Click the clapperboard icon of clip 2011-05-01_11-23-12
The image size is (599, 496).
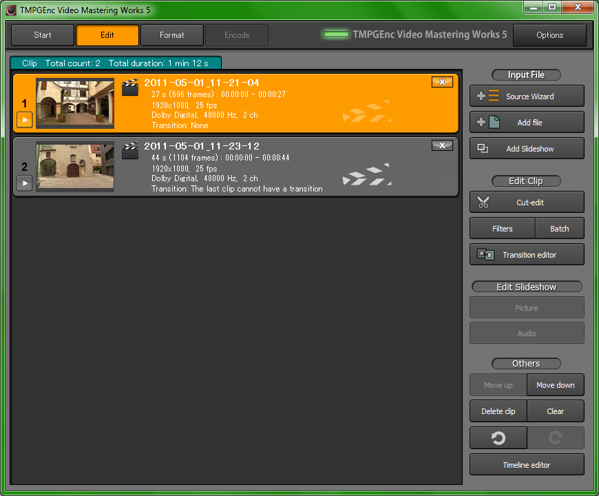click(x=130, y=151)
